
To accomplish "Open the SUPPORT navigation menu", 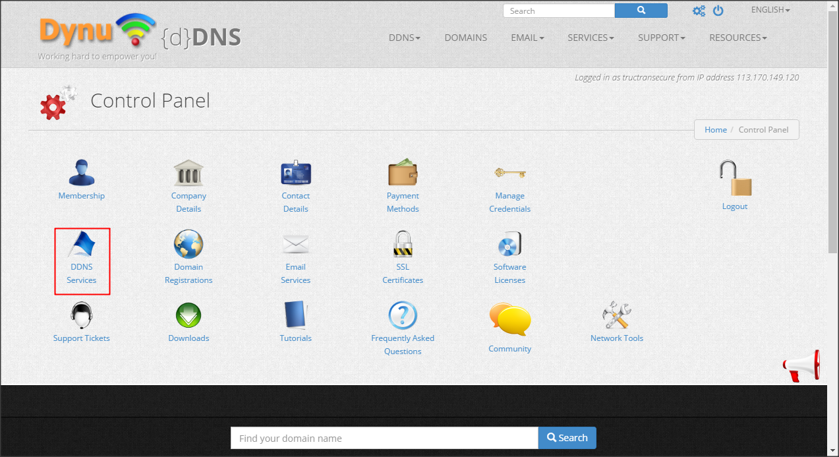I will [661, 38].
